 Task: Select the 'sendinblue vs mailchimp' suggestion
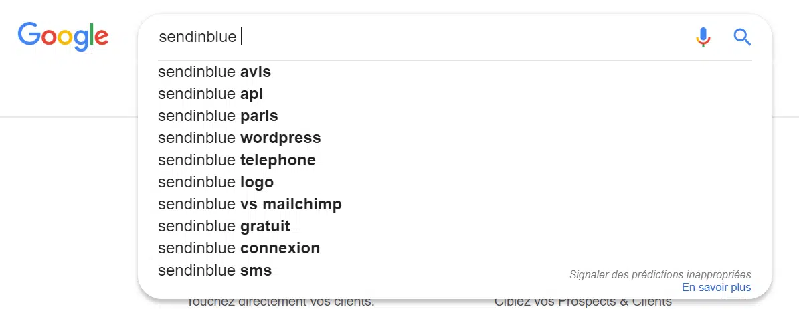[250, 204]
